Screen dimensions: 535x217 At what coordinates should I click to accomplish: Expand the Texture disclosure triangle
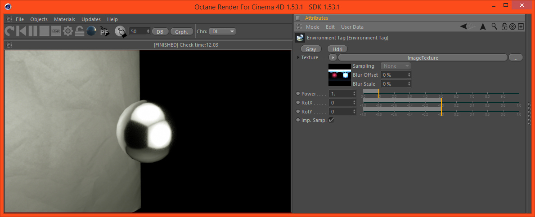pos(299,57)
